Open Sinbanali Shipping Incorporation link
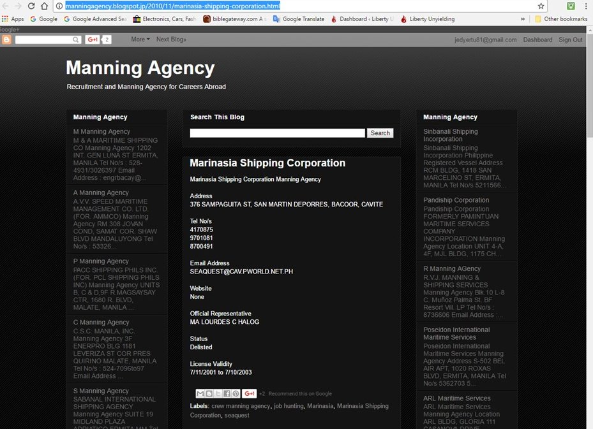This screenshot has height=429, width=593. 451,135
